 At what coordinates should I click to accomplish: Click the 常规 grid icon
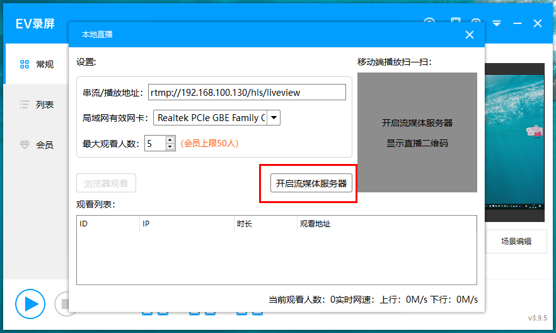(x=25, y=64)
